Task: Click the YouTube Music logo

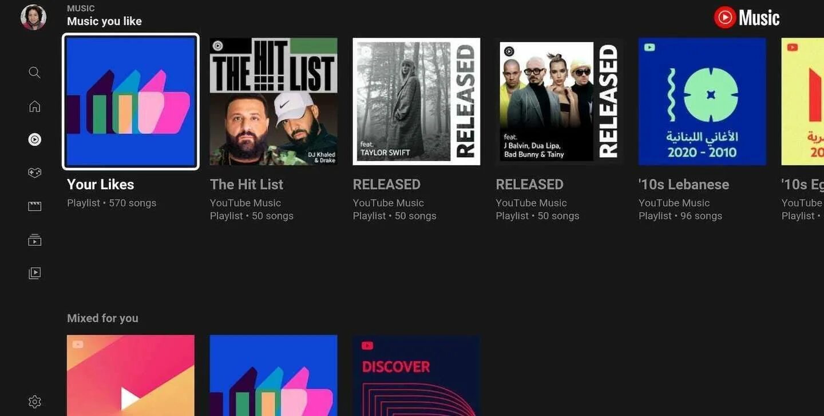Action: point(747,18)
